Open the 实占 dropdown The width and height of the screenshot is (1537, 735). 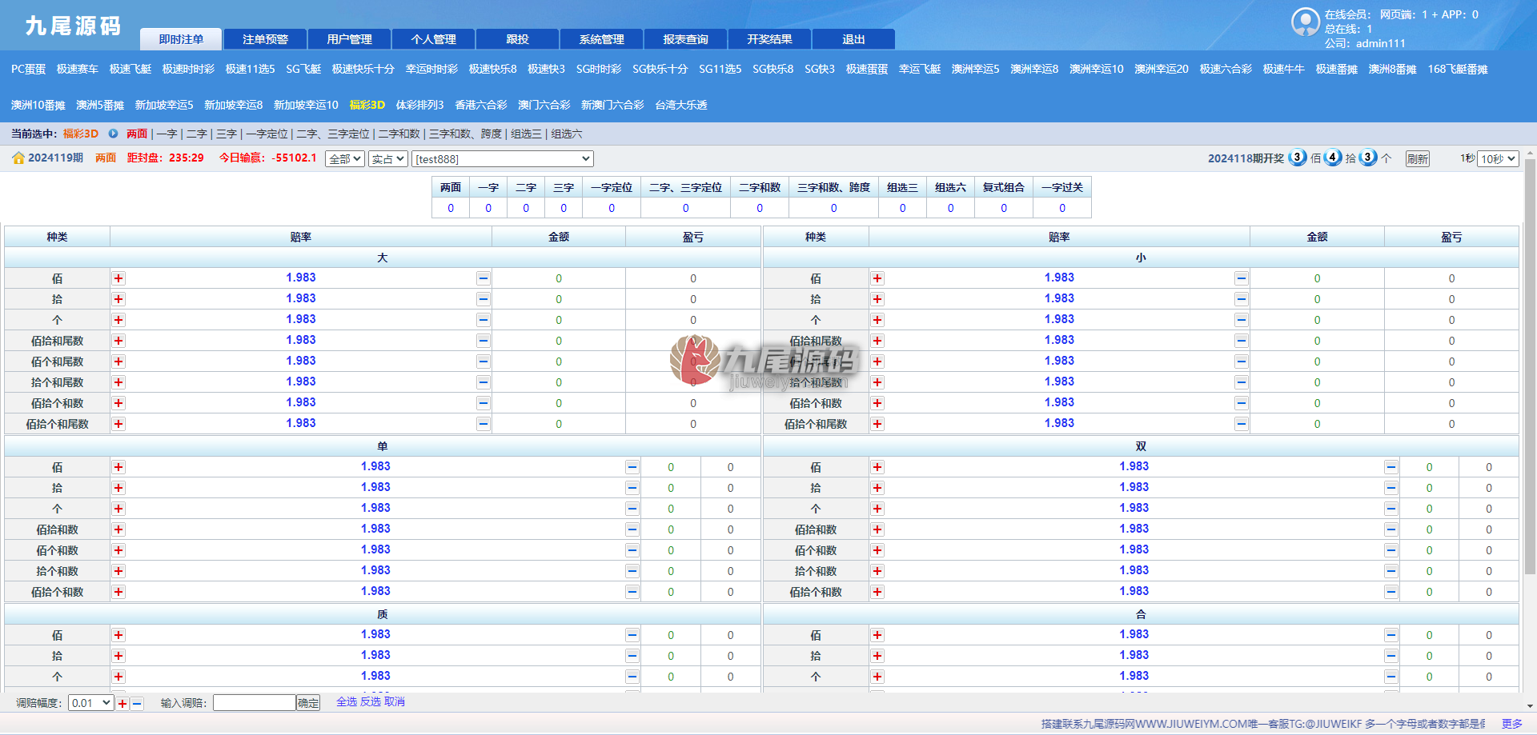(x=388, y=159)
